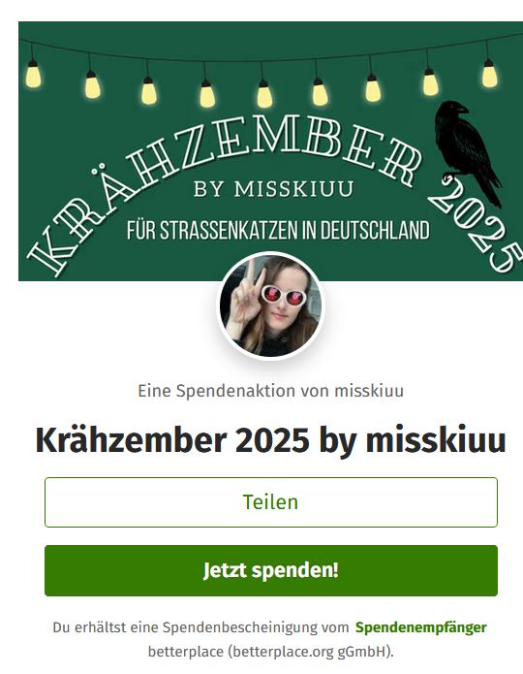The image size is (523, 674).
Task: Click the Eine Spendenaktion von misskiuu caption
Action: pos(270,391)
